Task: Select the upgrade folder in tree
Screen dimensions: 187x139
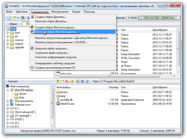Action: pos(19,47)
